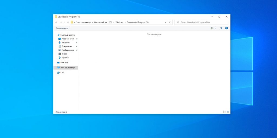This screenshot has width=277, height=138.
Task: Refresh the folder view
Action: click(170, 22)
